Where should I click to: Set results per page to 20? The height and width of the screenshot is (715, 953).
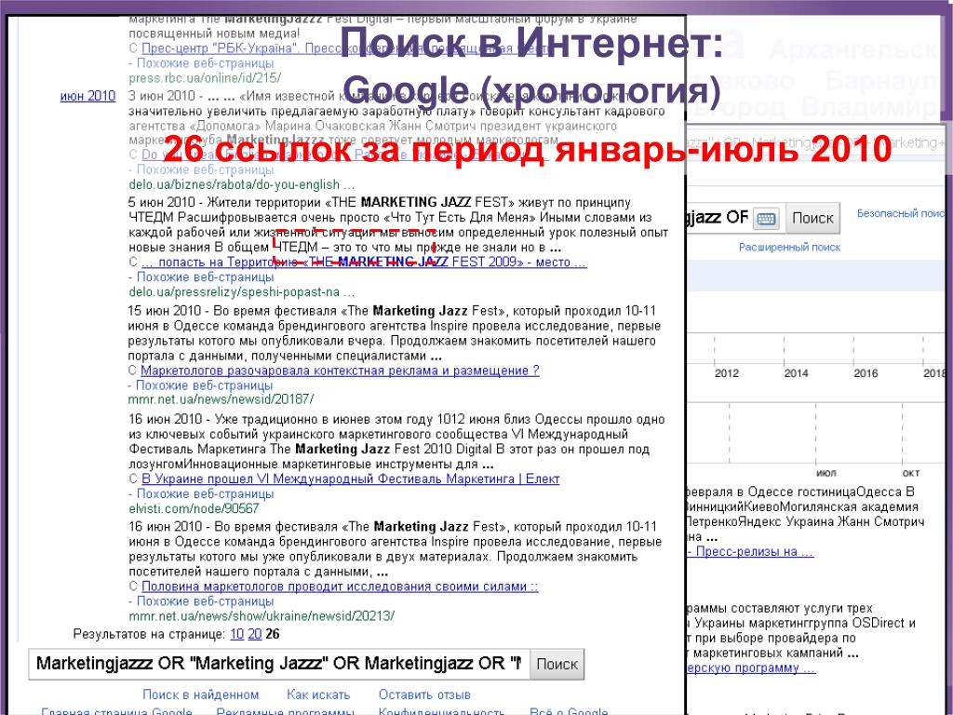[x=255, y=634]
